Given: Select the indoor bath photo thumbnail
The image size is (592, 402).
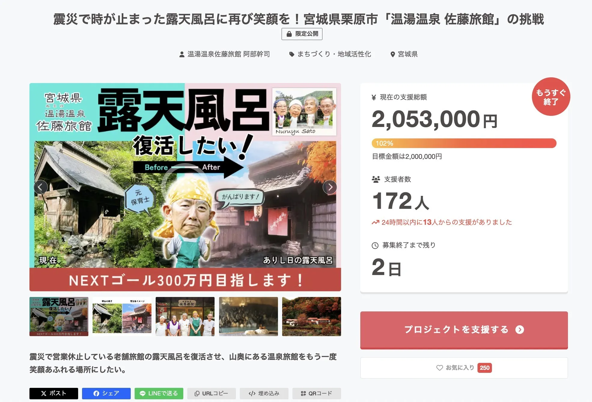Looking at the screenshot, I should [249, 317].
